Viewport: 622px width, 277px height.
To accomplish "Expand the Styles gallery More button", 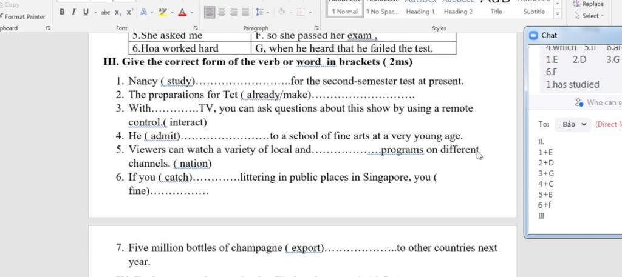I will pyautogui.click(x=558, y=14).
